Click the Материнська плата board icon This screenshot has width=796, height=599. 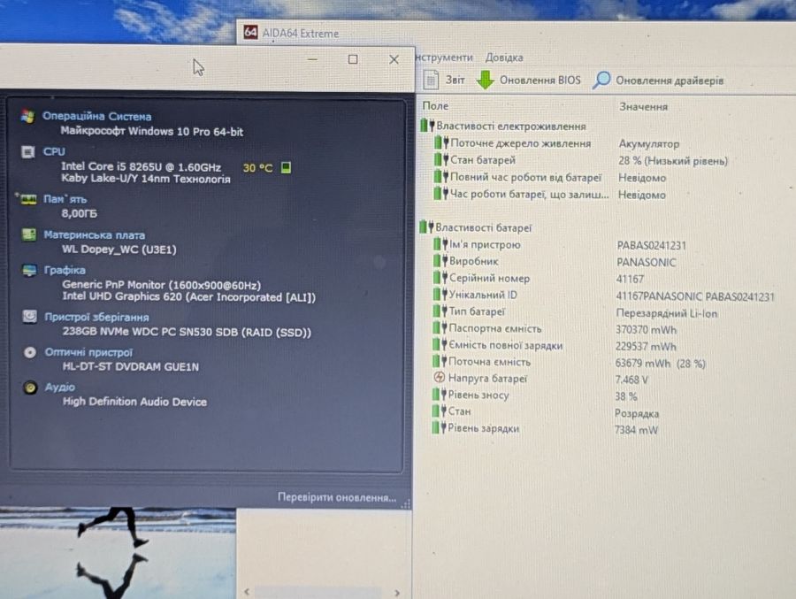point(29,234)
